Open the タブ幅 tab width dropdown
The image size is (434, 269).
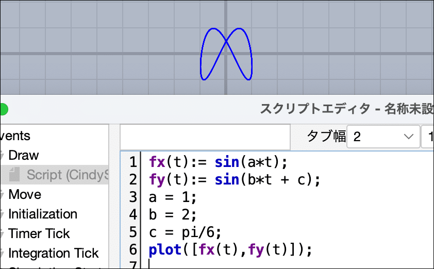(383, 137)
